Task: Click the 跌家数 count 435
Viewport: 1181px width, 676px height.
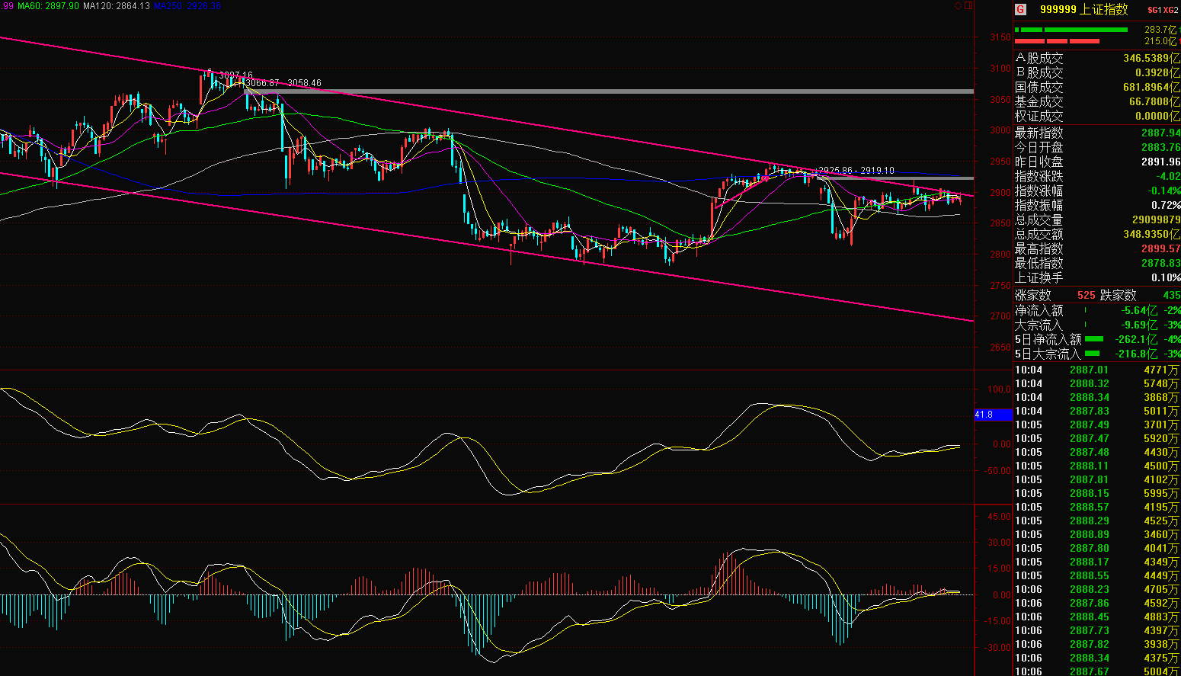Action: pos(1172,295)
